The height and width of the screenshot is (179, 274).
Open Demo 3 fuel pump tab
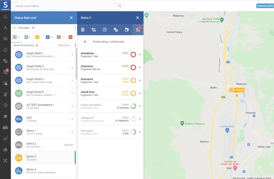(127, 30)
